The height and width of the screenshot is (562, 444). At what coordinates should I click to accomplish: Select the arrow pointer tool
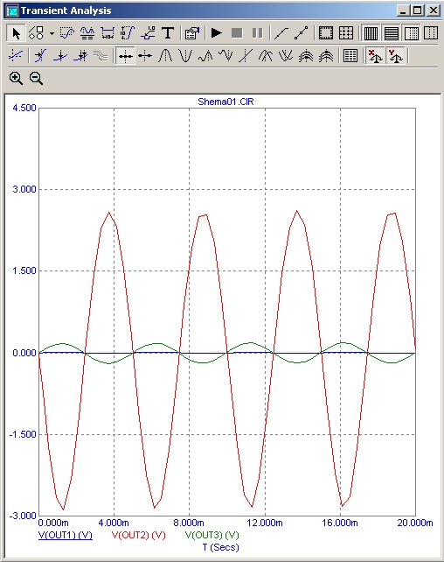[x=16, y=33]
